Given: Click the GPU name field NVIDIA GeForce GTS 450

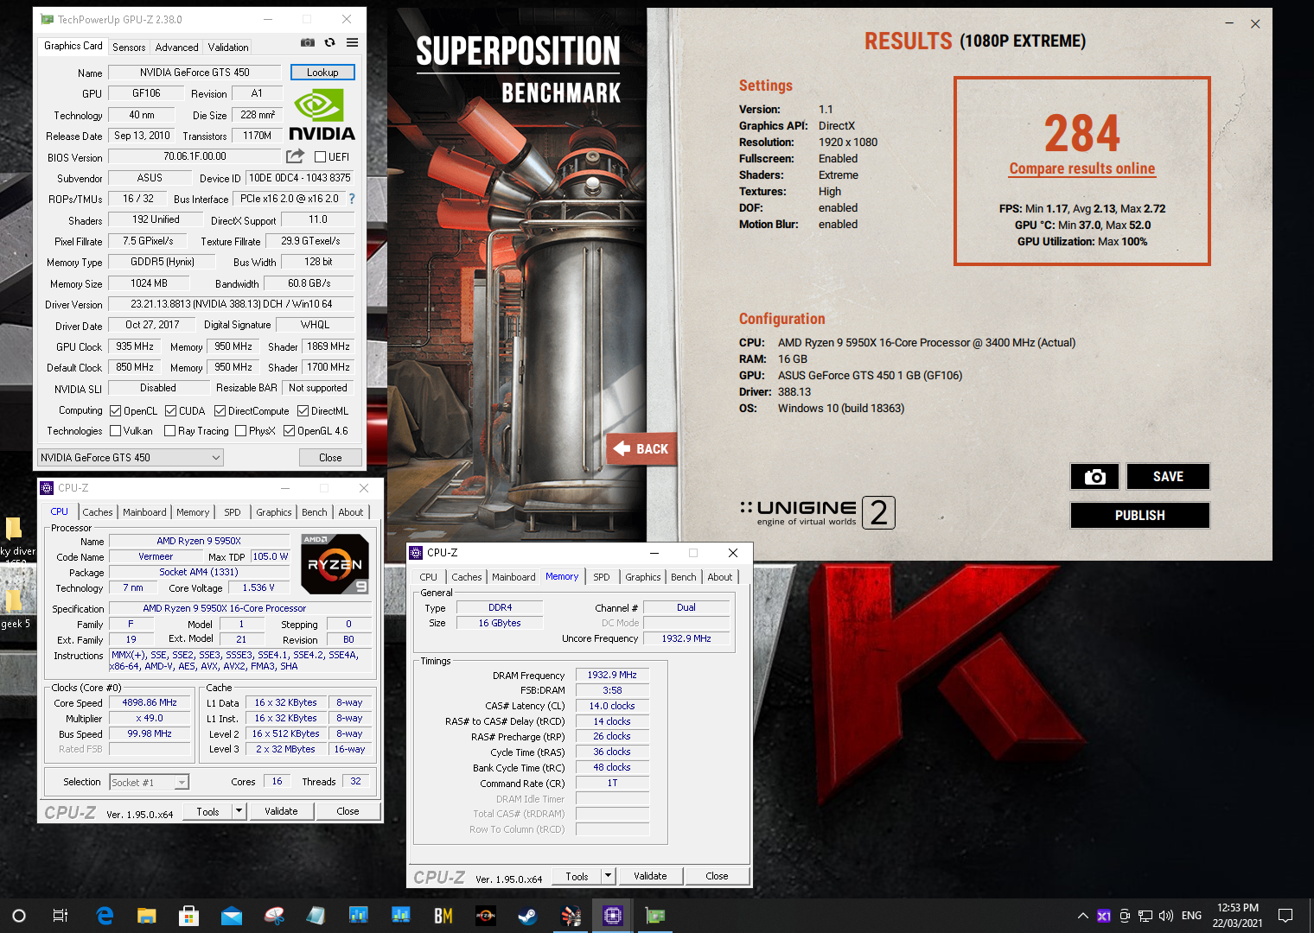Looking at the screenshot, I should pos(195,73).
